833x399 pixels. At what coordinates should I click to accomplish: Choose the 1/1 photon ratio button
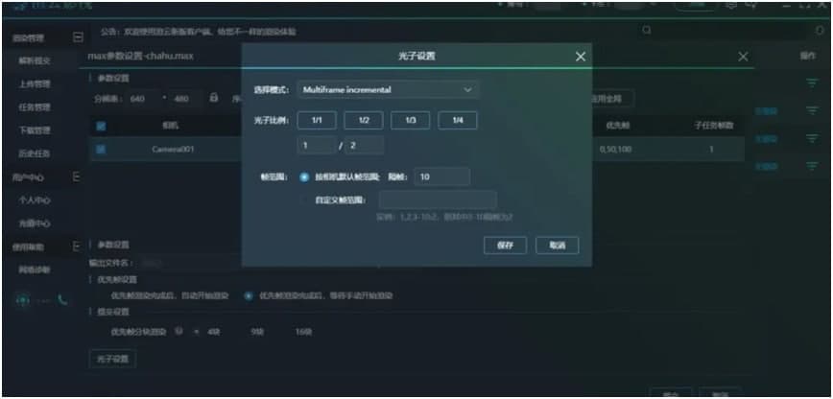pyautogui.click(x=317, y=121)
